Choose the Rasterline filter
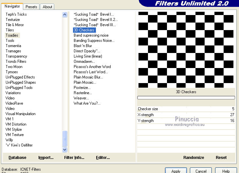This screenshot has height=173, width=239. pos(83,93)
